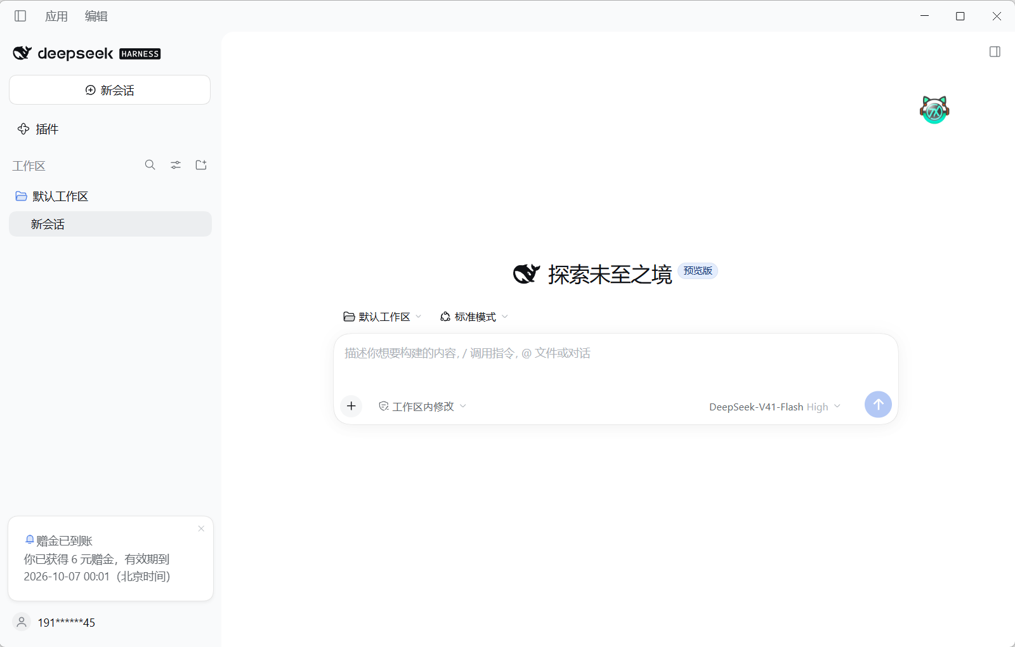Add a new workspace folder icon
1015x647 pixels.
click(201, 165)
